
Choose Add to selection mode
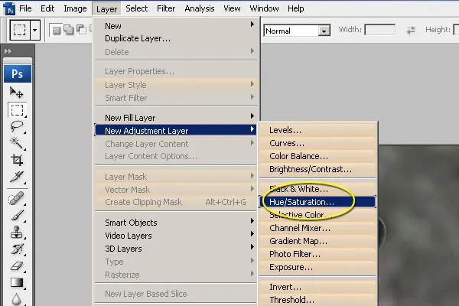click(x=69, y=30)
